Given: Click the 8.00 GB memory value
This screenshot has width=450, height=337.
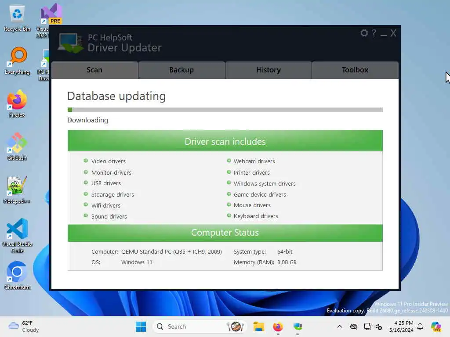Looking at the screenshot, I should click(x=287, y=262).
